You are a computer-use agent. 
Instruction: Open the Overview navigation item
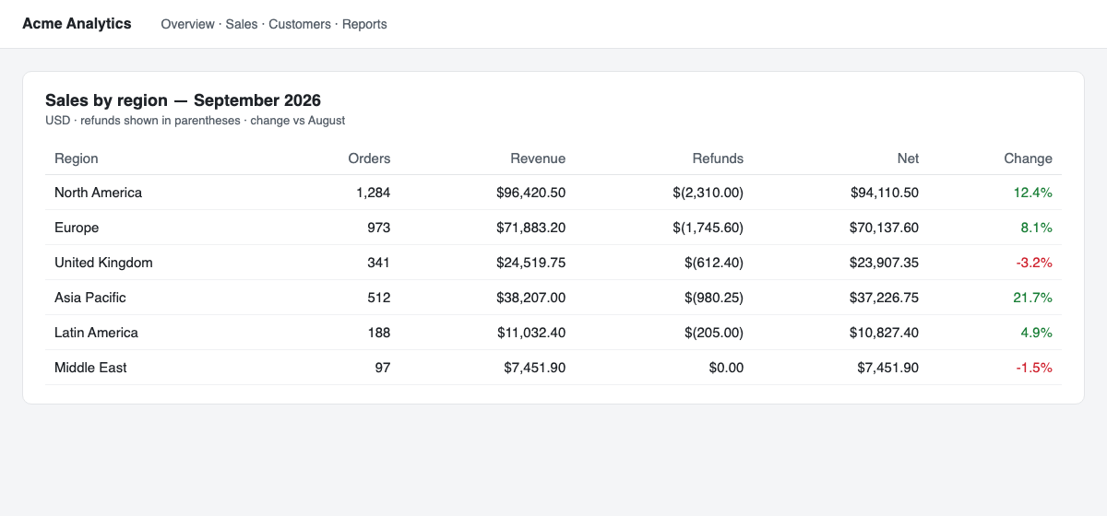(x=187, y=24)
